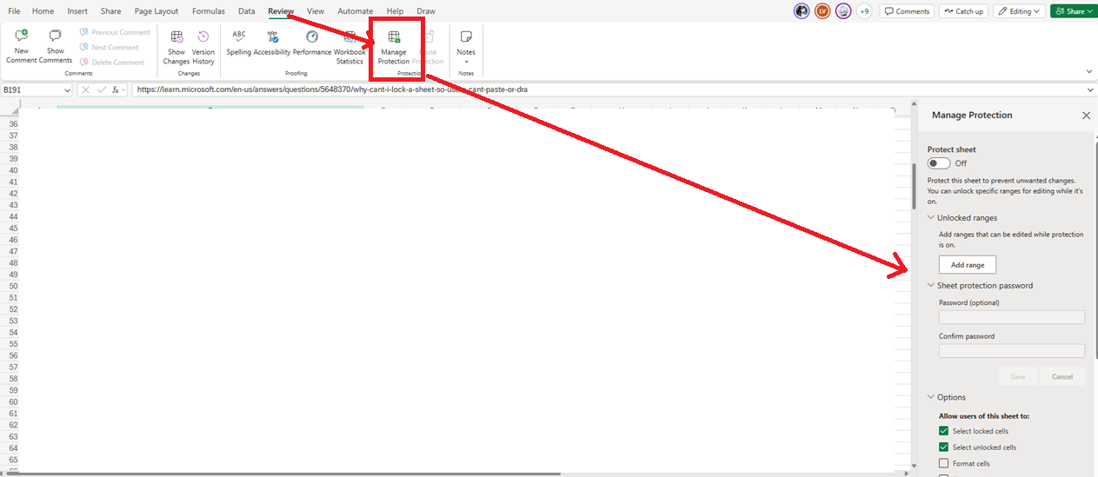Enable the Format cells checkbox
This screenshot has width=1098, height=477.
[944, 464]
